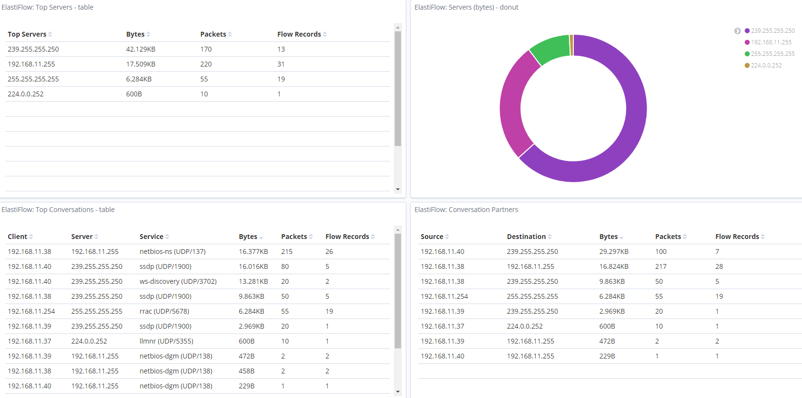Click Top Conversations scrollbar down arrow
802x398 pixels.
coord(398,392)
